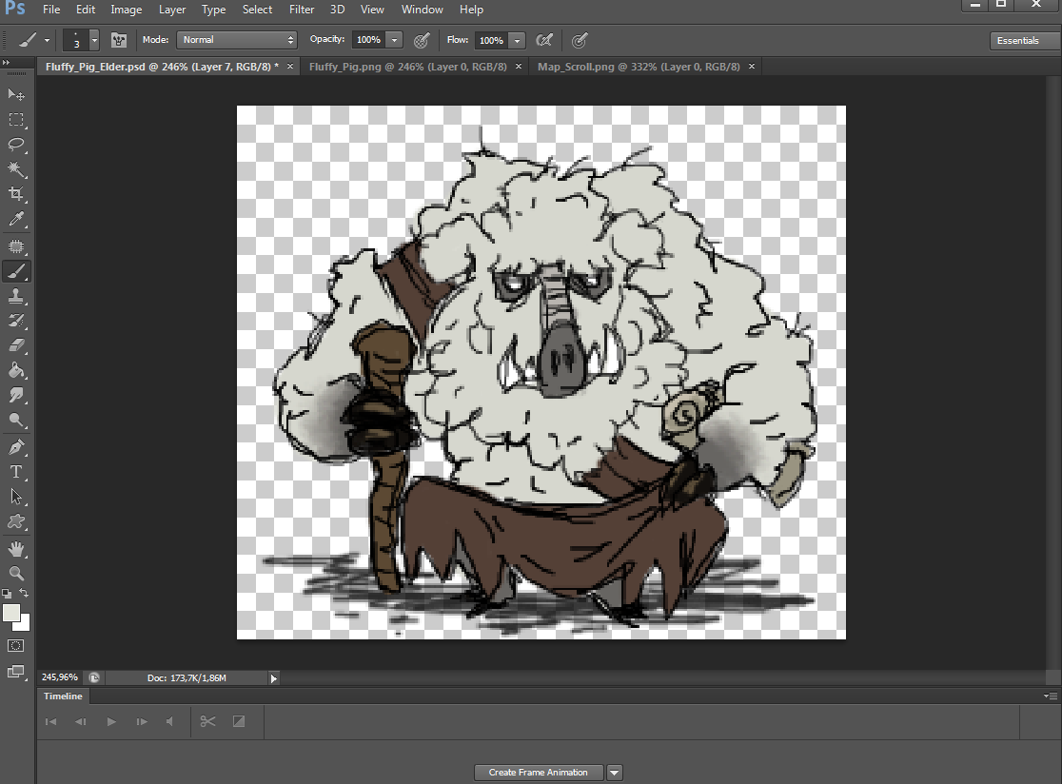Viewport: 1062px width, 784px height.
Task: Select the Eraser tool
Action: click(16, 346)
